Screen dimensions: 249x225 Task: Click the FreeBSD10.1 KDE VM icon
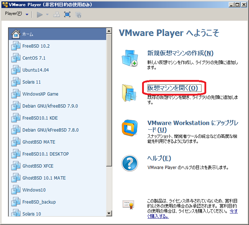point(16,118)
